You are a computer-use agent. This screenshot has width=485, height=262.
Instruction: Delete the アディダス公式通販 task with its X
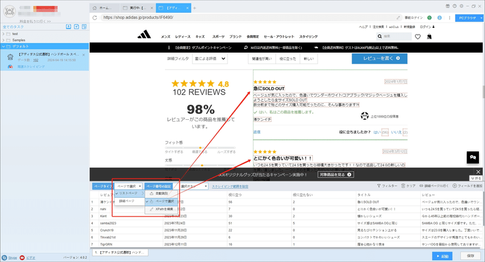pos(84,54)
